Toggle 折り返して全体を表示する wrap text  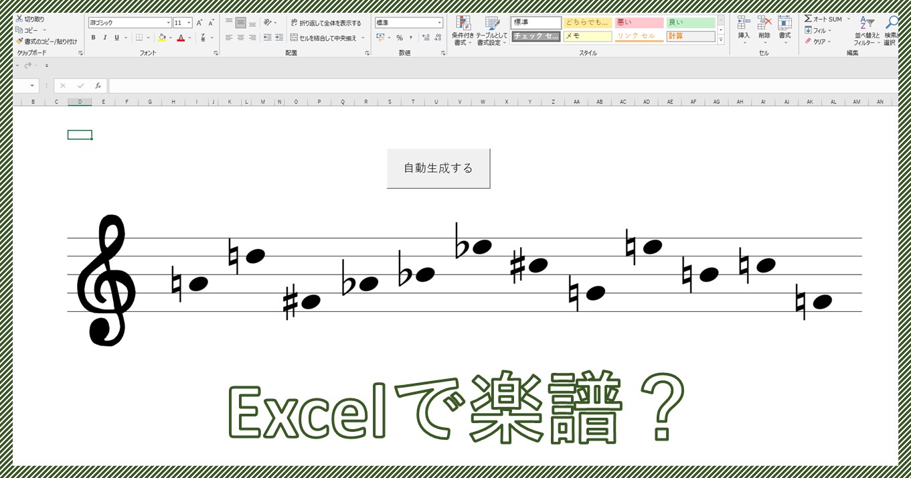[x=326, y=23]
